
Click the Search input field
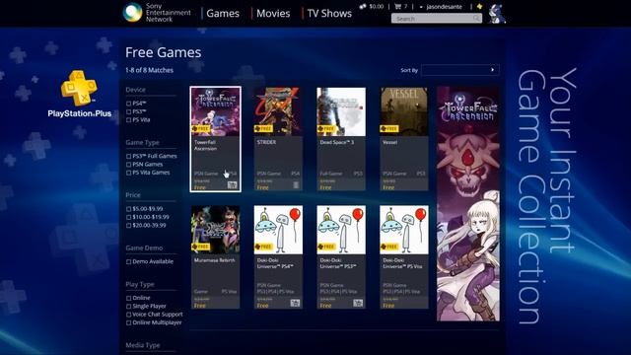tap(437, 18)
